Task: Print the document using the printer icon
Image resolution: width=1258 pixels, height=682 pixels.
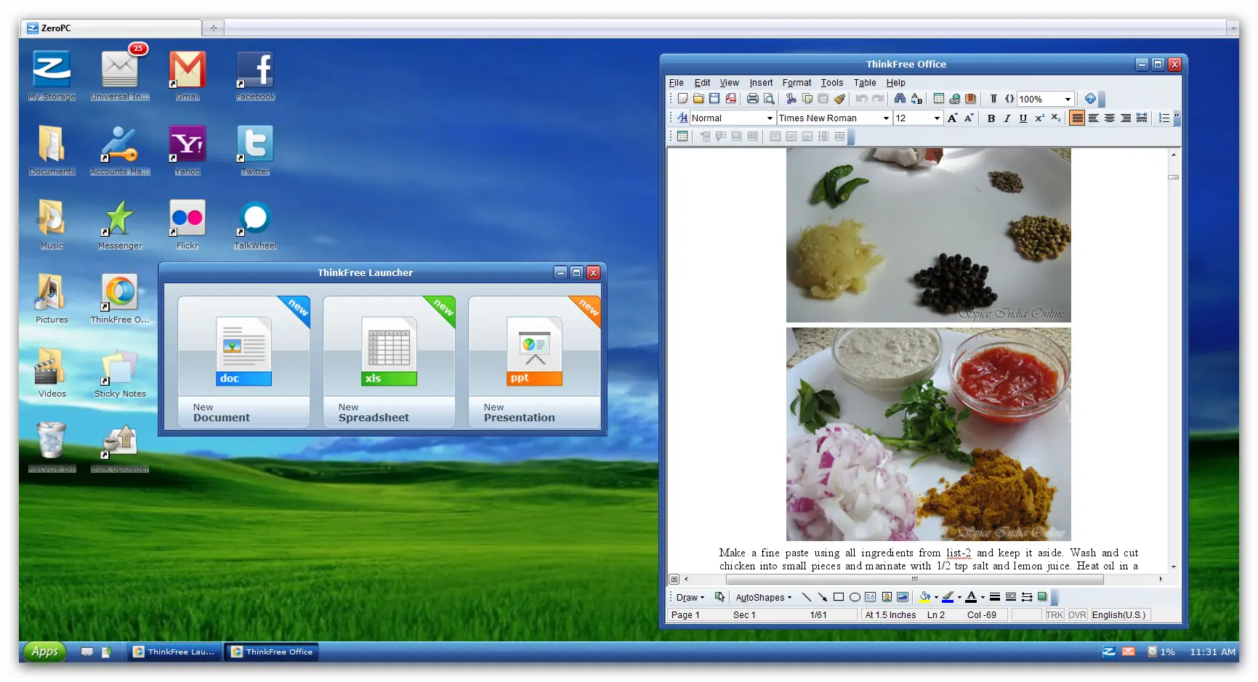Action: click(x=753, y=99)
